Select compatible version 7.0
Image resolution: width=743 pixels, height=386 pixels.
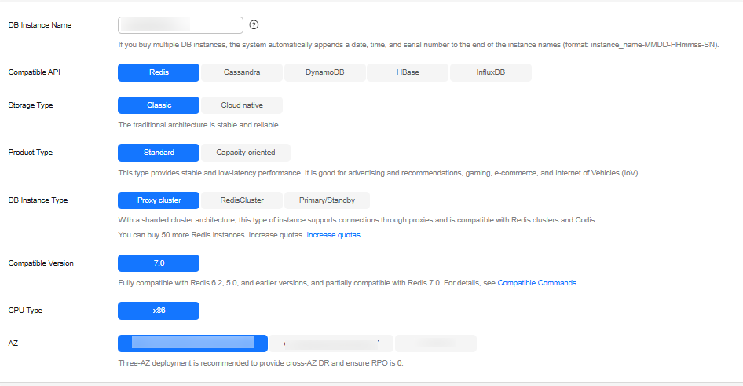(159, 263)
